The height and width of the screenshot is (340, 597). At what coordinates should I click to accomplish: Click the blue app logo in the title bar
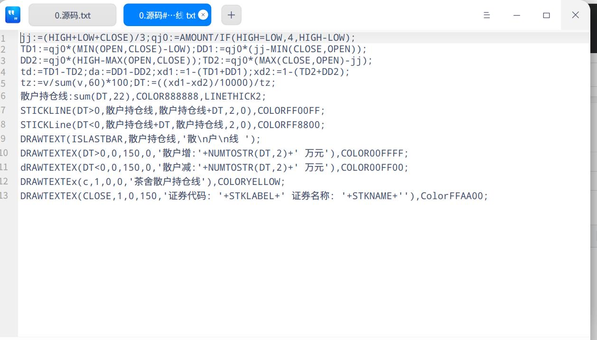point(12,14)
